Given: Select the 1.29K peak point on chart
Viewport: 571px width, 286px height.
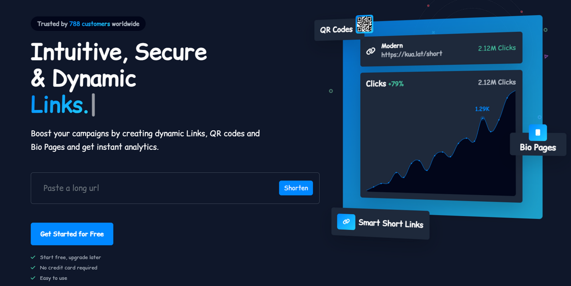Looking at the screenshot, I should (482, 117).
